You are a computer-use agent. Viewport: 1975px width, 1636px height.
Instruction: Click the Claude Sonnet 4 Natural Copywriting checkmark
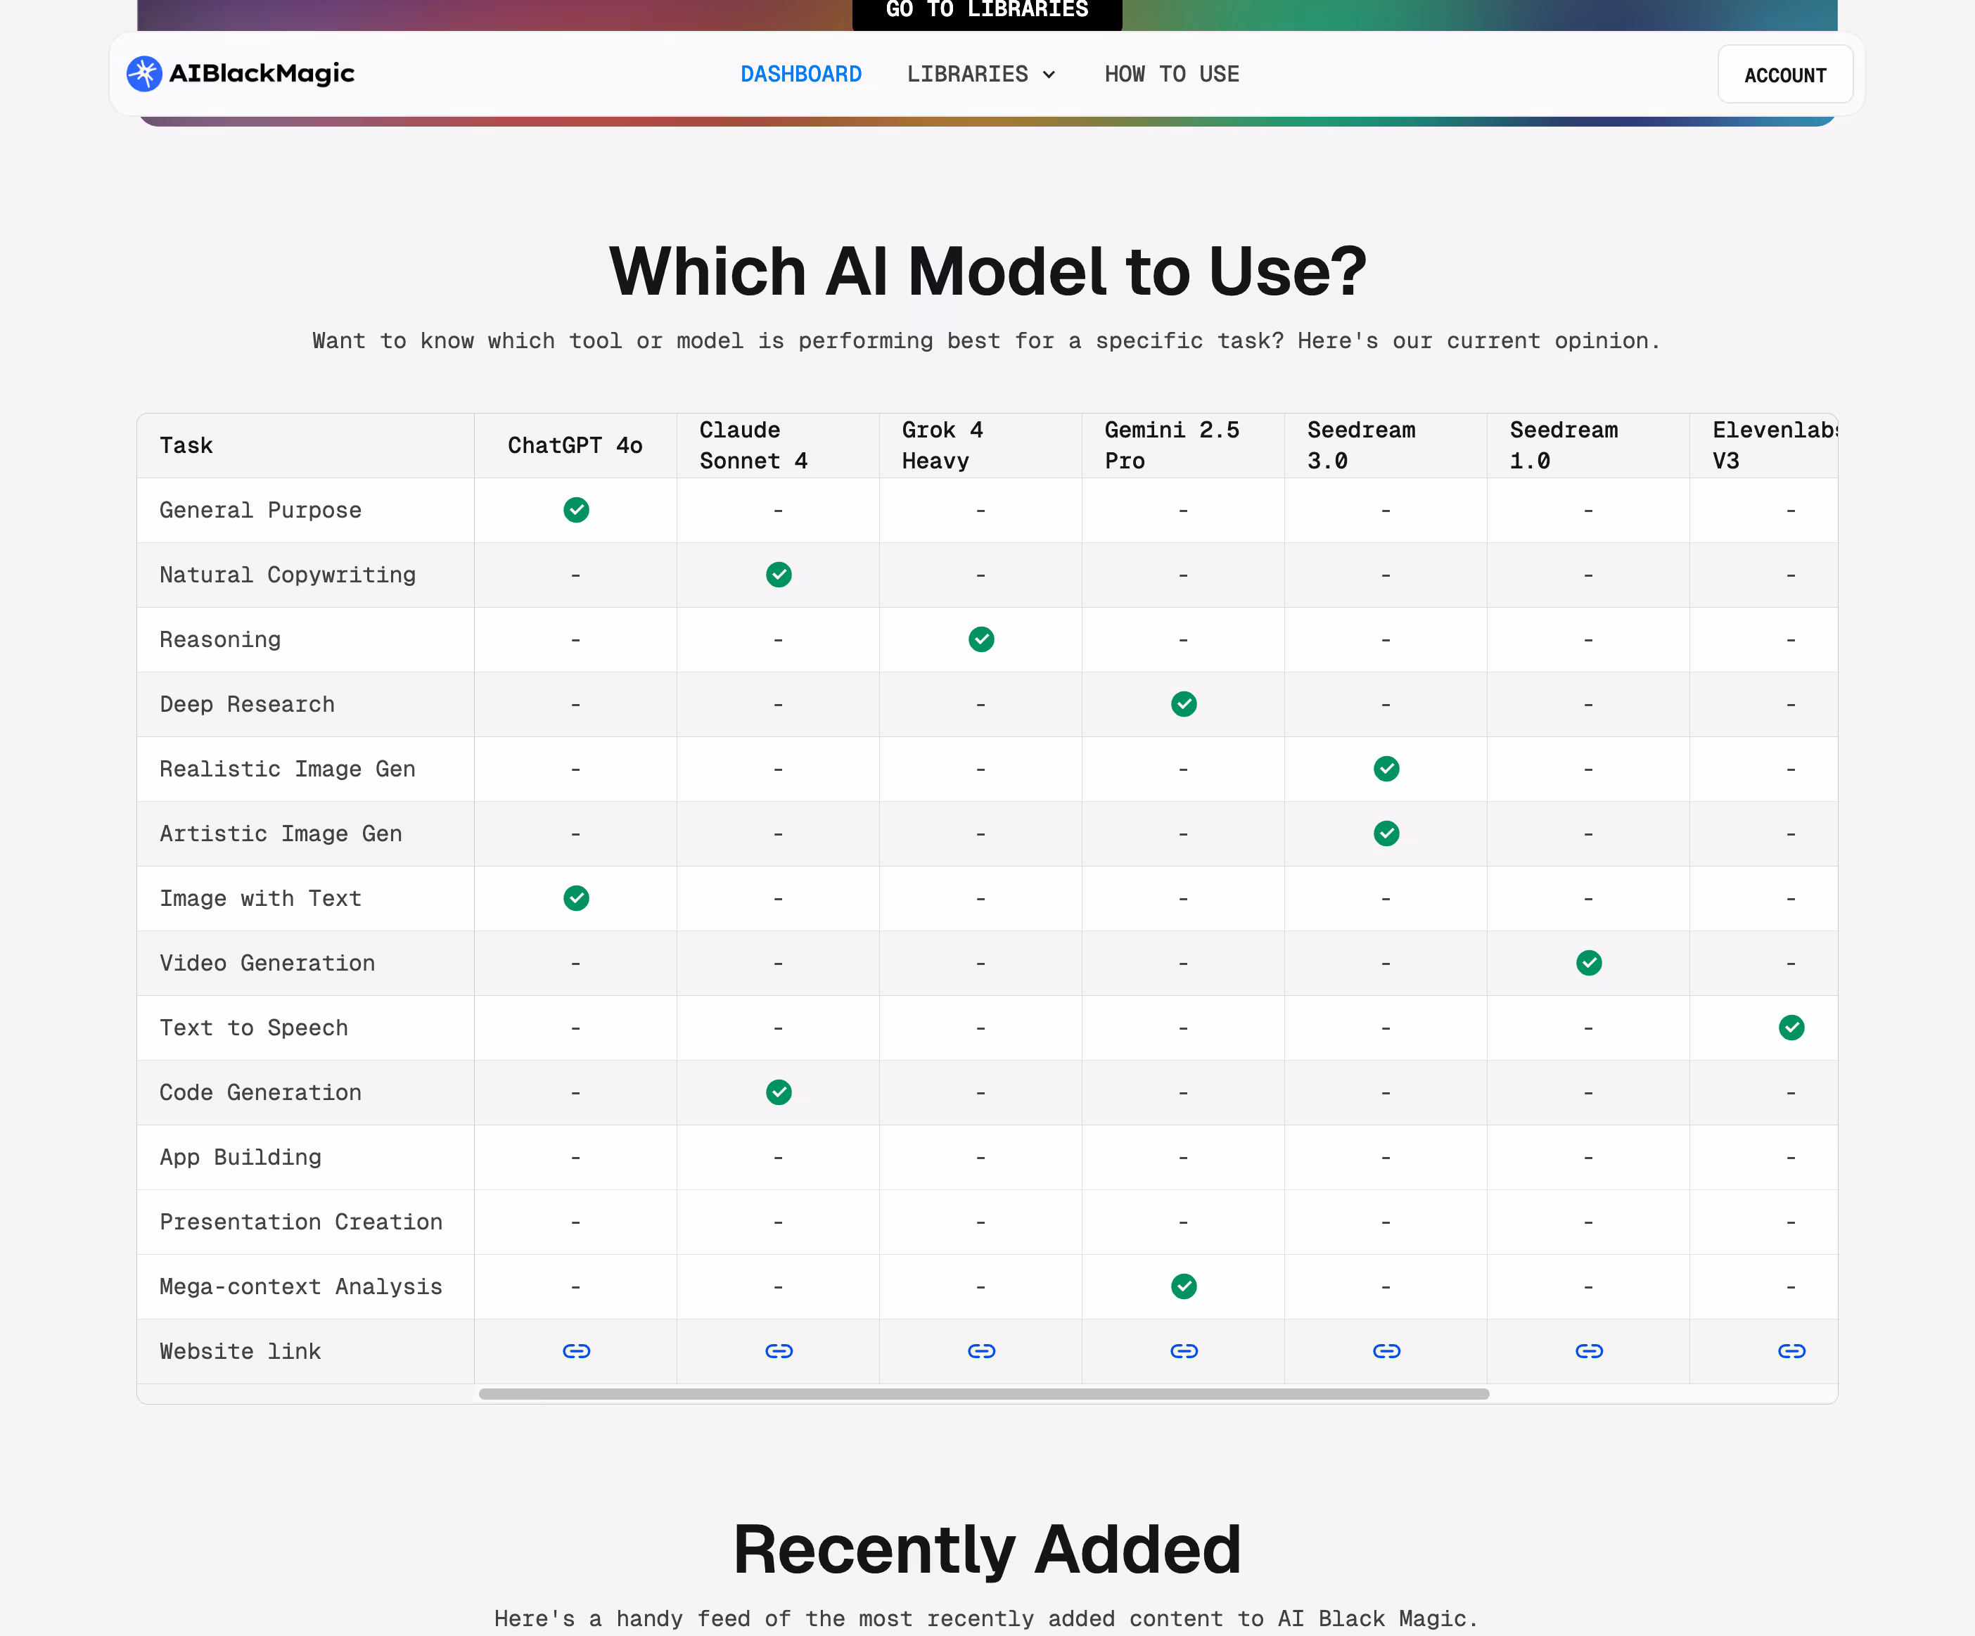point(779,575)
